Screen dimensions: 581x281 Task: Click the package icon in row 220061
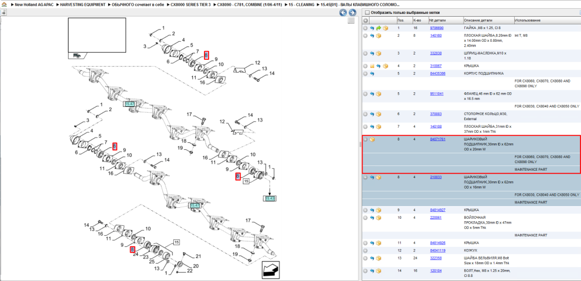[x=379, y=218]
